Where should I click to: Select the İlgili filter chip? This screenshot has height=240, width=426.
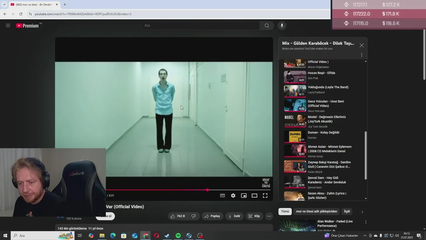pyautogui.click(x=347, y=211)
